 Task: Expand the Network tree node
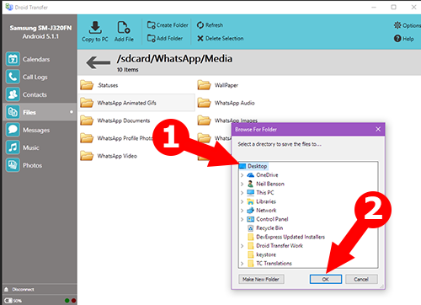pyautogui.click(x=242, y=211)
